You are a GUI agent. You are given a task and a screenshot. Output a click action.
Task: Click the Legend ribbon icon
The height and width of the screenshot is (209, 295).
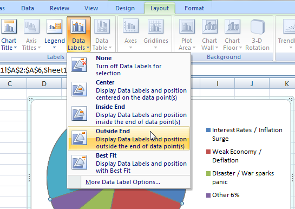(54, 27)
